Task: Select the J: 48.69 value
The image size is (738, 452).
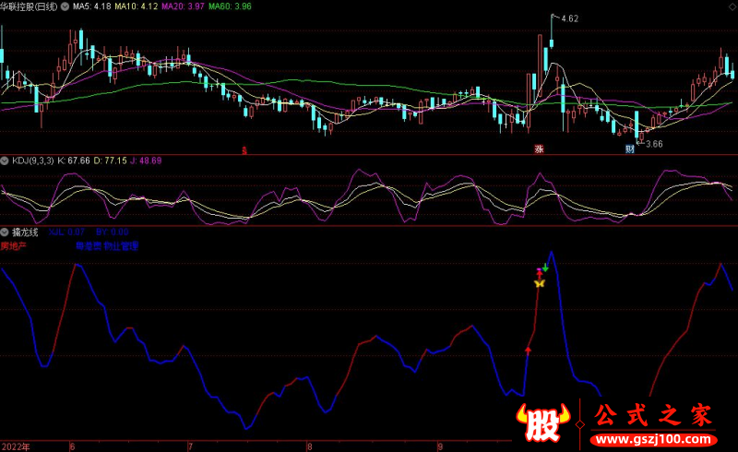Action: pos(146,161)
